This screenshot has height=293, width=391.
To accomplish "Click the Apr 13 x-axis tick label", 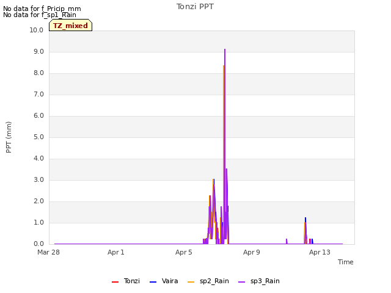I will (x=320, y=252).
